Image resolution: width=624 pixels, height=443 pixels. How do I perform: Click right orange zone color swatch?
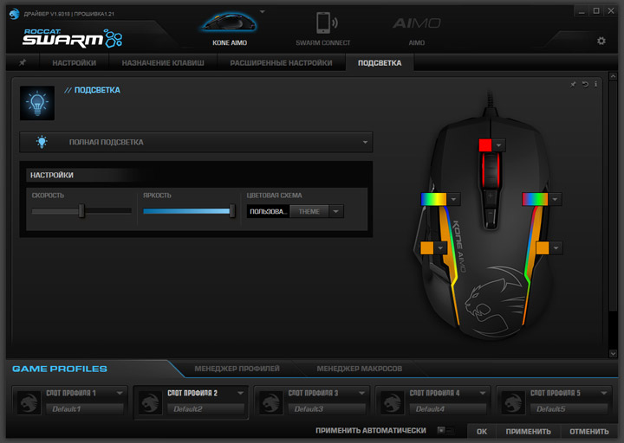click(x=543, y=248)
